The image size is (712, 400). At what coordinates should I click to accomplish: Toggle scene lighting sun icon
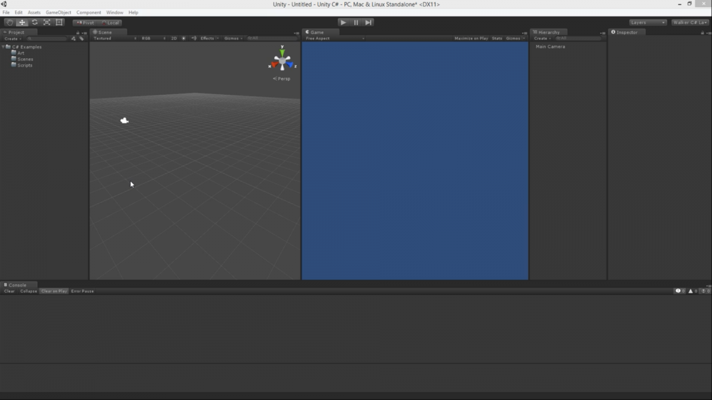click(x=183, y=39)
